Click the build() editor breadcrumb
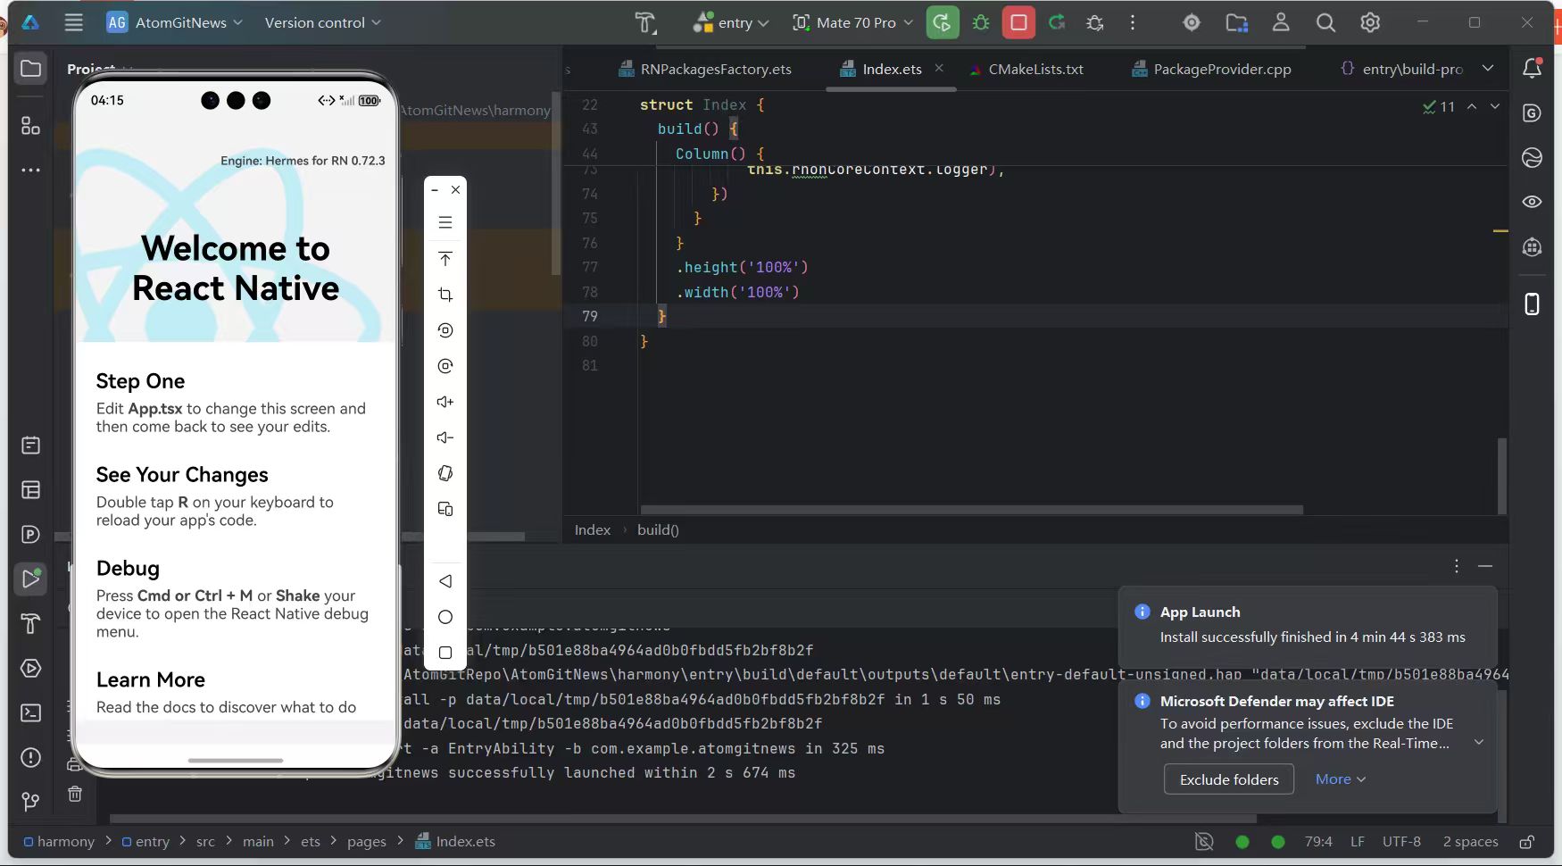Screen dimensions: 1562x866 [x=658, y=529]
